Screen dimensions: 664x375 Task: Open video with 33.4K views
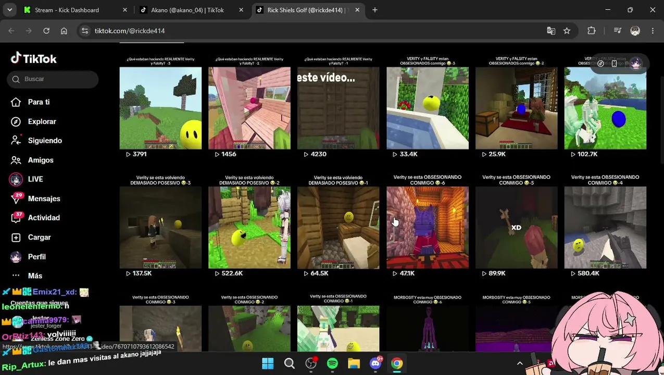click(428, 108)
